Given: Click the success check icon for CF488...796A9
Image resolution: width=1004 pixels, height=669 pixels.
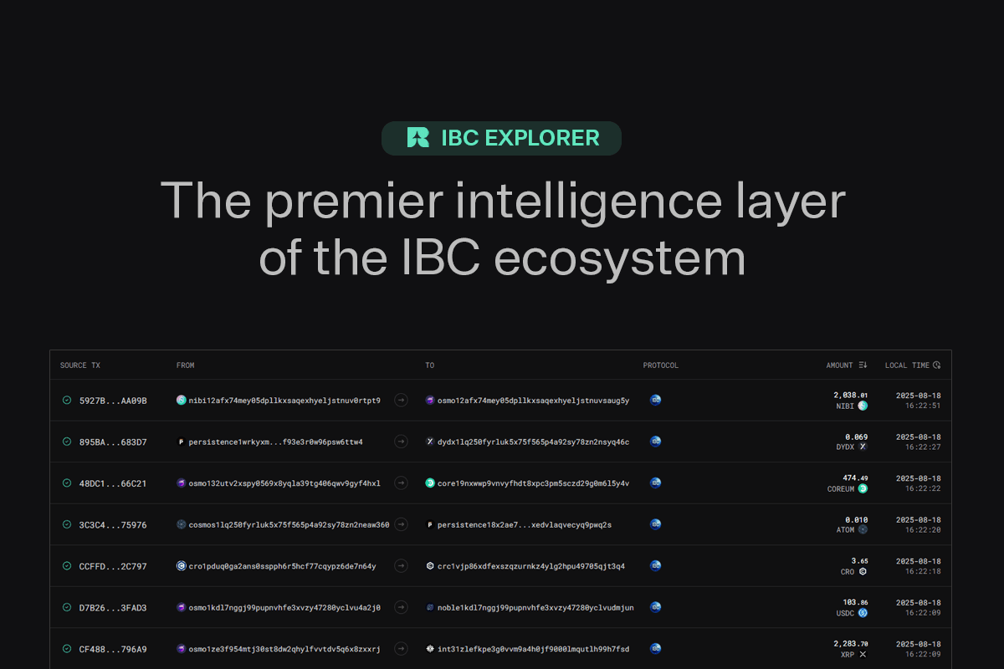Looking at the screenshot, I should (x=67, y=649).
